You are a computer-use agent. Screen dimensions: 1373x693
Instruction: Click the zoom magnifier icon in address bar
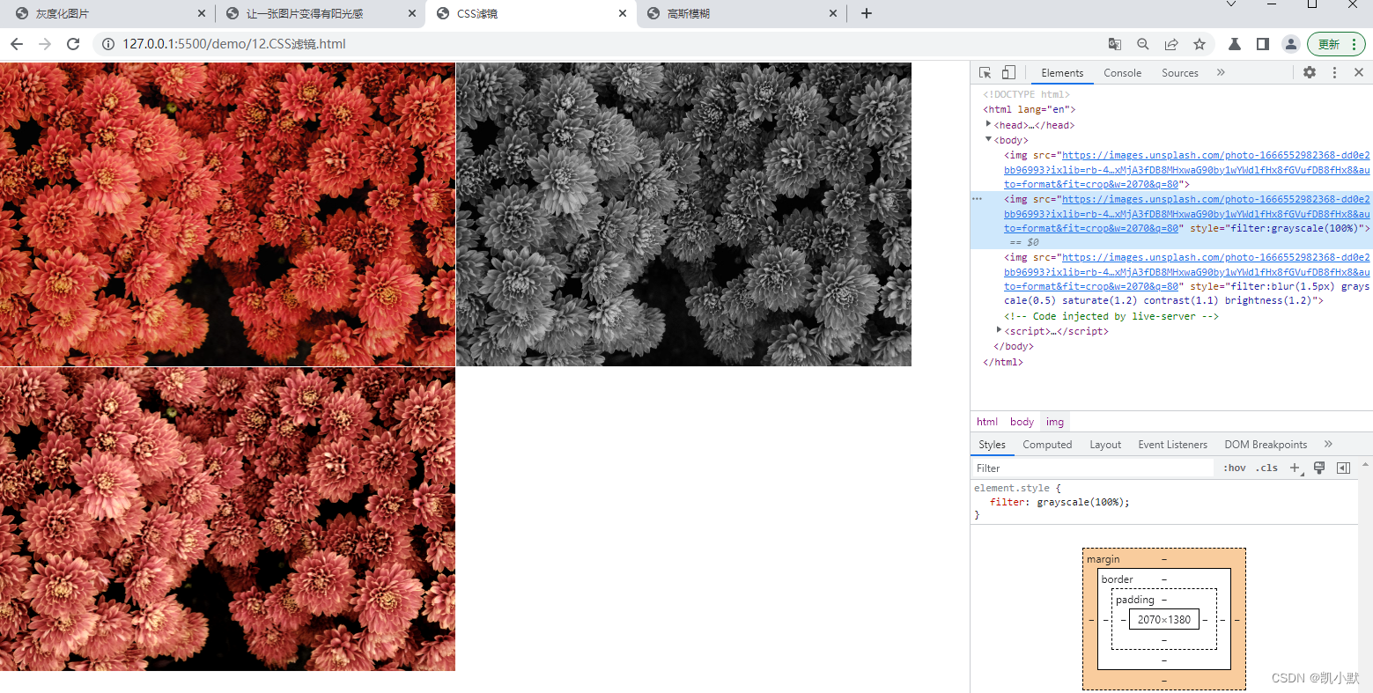coord(1143,44)
